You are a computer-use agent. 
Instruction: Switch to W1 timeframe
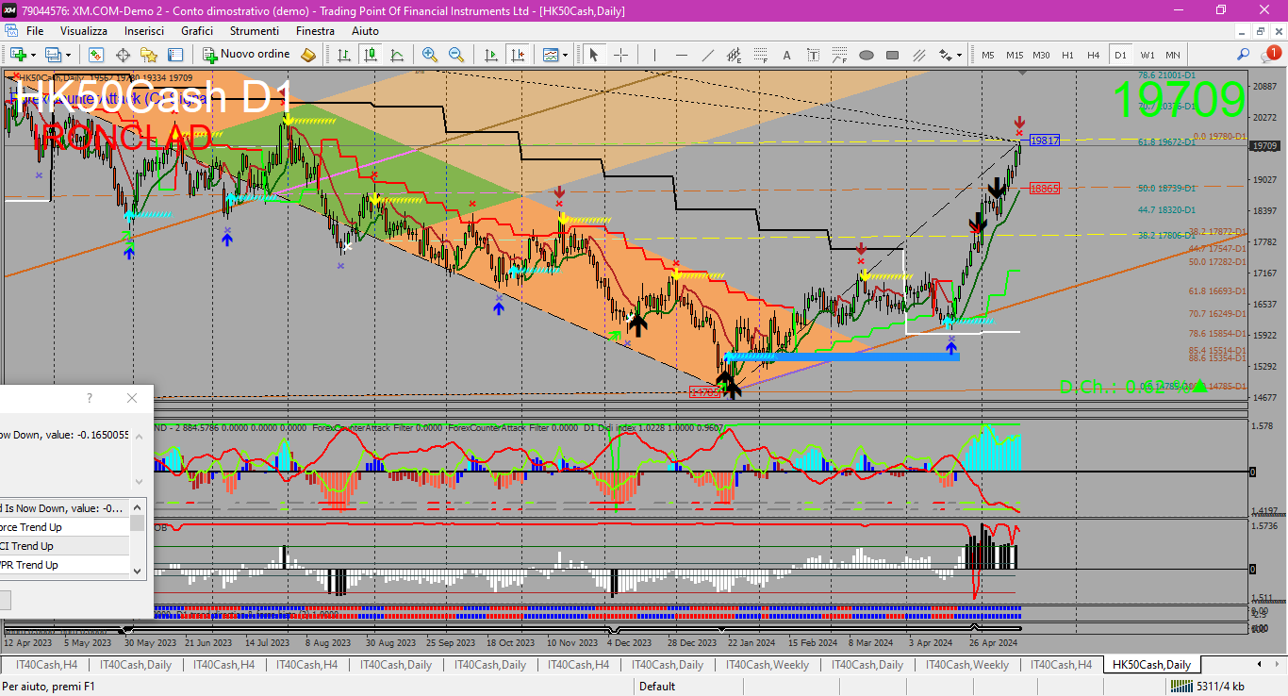pos(1147,55)
